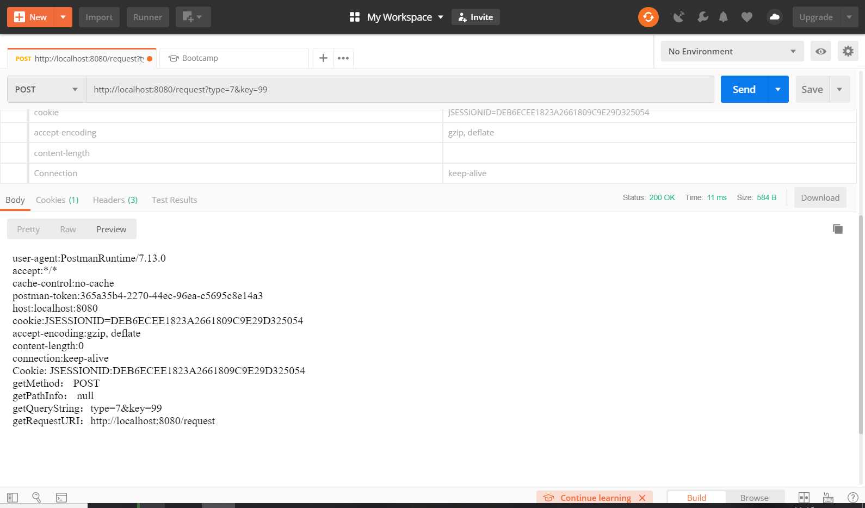This screenshot has width=865, height=508.
Task: Open notifications bell icon
Action: point(723,17)
